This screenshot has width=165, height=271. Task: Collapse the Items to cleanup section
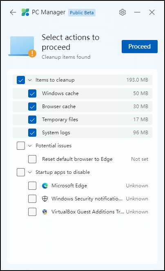point(30,80)
